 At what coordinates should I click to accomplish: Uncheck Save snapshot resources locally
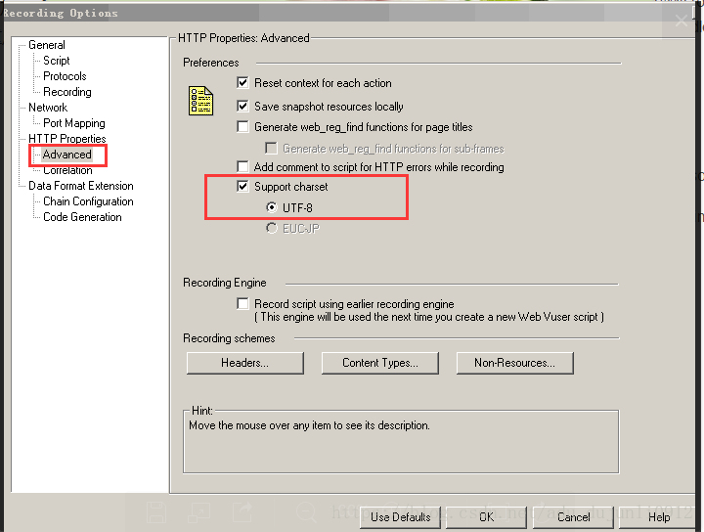[242, 106]
